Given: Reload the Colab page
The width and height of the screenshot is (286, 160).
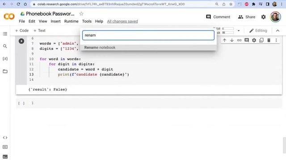Looking at the screenshot, I should (18, 4).
